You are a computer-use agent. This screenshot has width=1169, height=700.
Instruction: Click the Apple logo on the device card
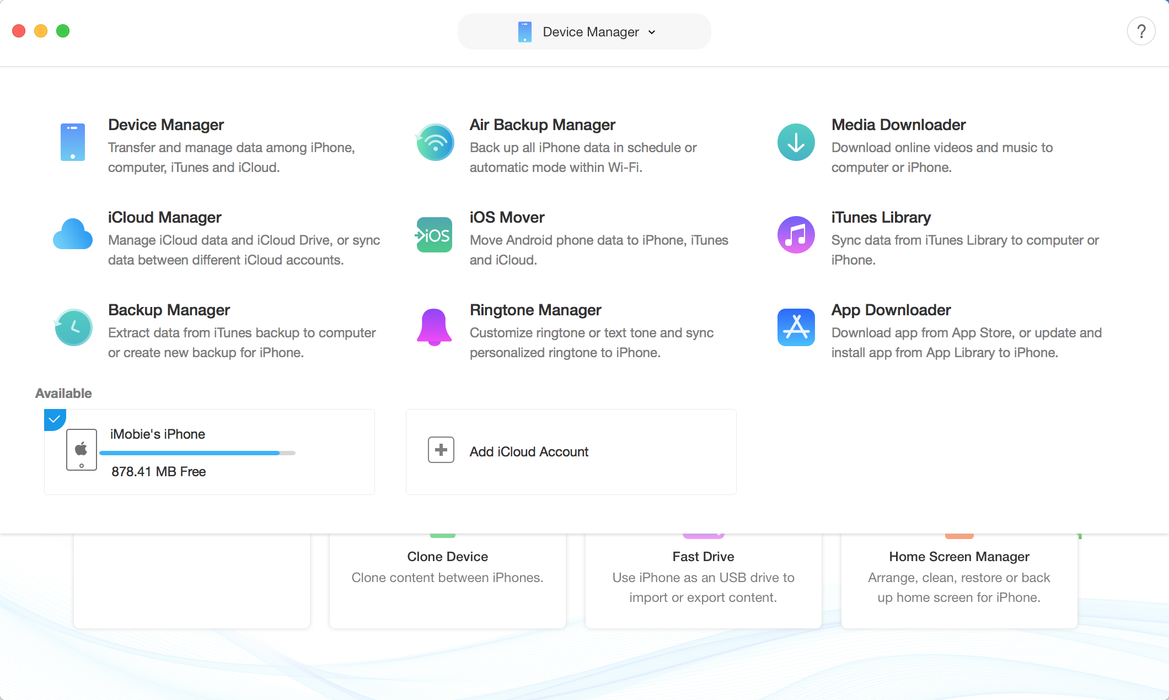(x=82, y=449)
